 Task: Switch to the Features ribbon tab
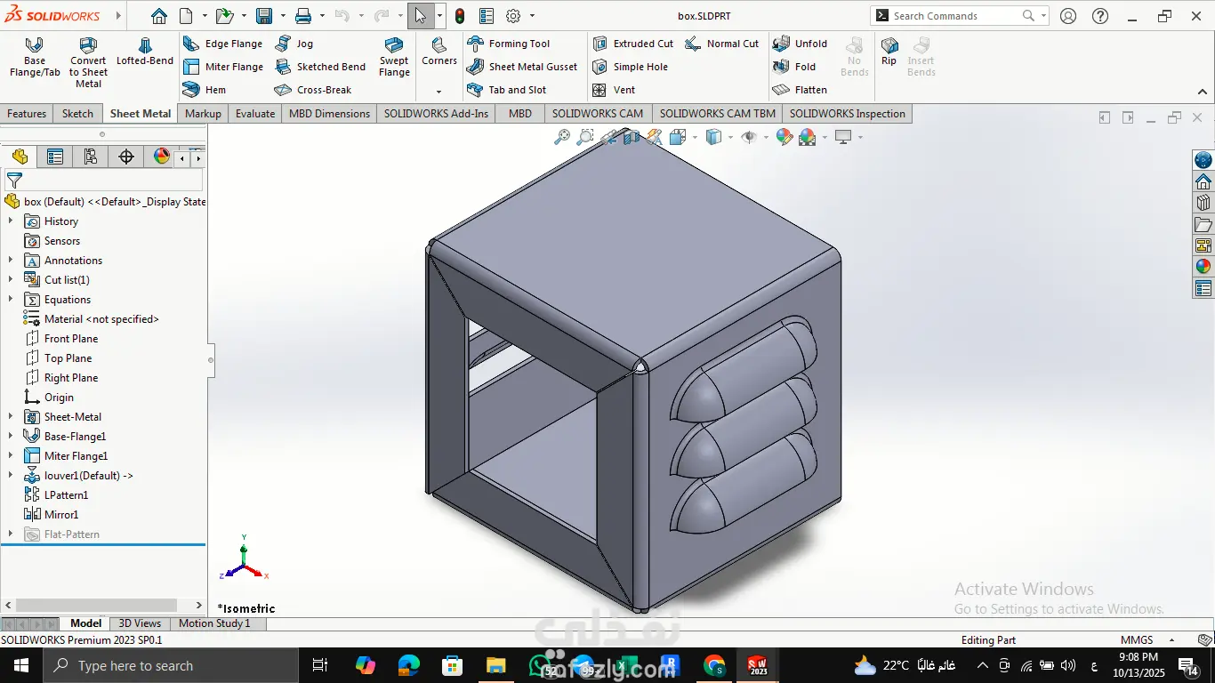[x=27, y=114]
